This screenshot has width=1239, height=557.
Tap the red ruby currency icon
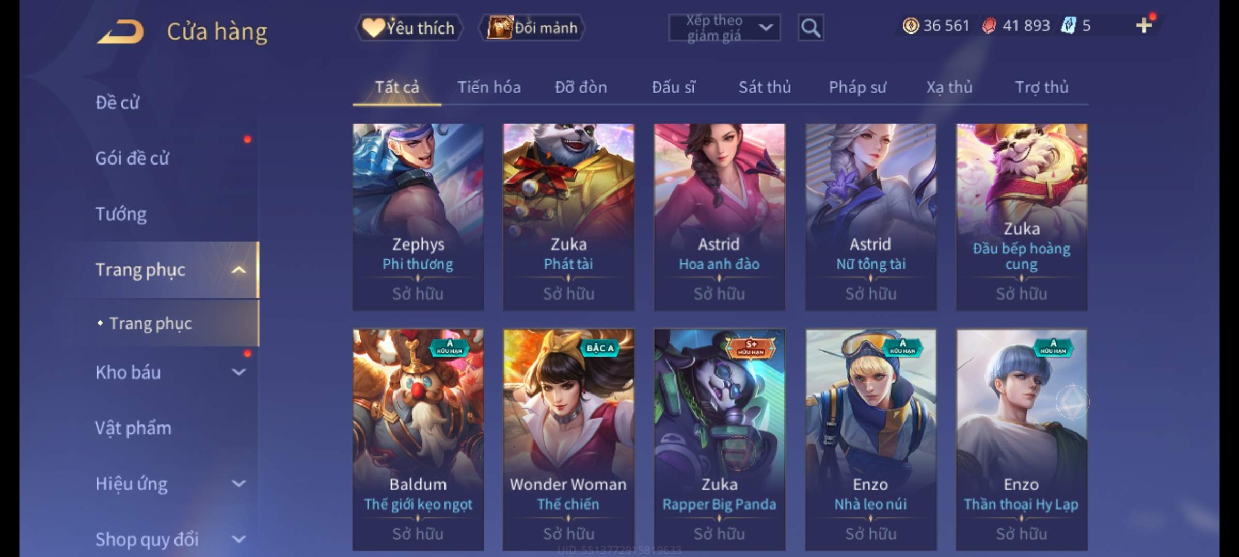pyautogui.click(x=989, y=25)
